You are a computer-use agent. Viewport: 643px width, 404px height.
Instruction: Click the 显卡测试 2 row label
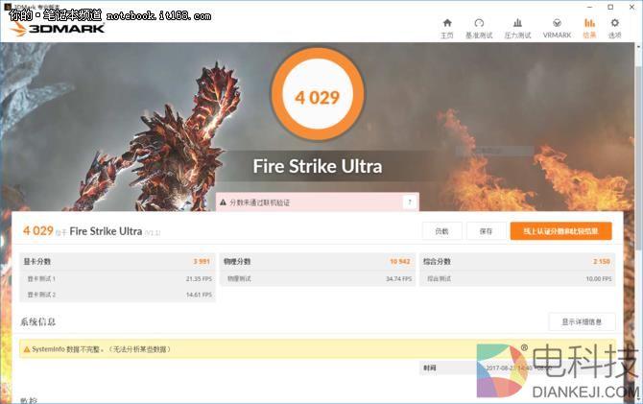tap(41, 295)
